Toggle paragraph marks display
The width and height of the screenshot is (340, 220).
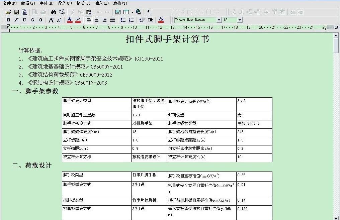pos(149,12)
